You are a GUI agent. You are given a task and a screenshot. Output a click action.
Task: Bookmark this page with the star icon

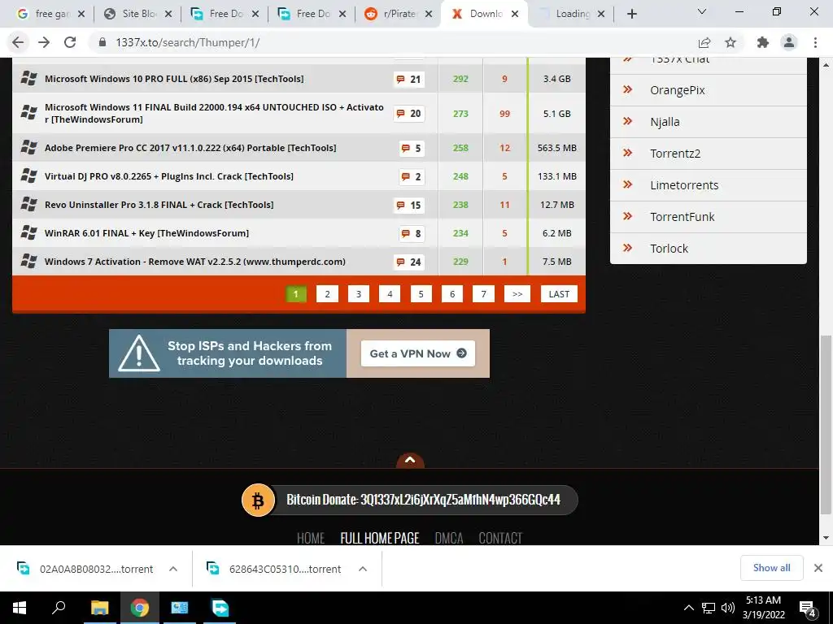pyautogui.click(x=731, y=42)
